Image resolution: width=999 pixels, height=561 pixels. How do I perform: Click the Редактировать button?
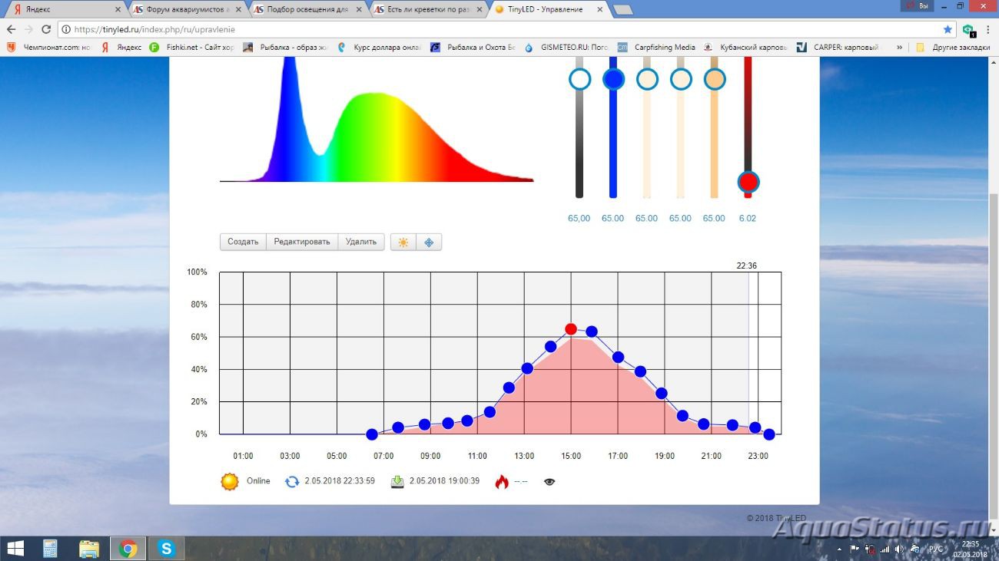(302, 242)
